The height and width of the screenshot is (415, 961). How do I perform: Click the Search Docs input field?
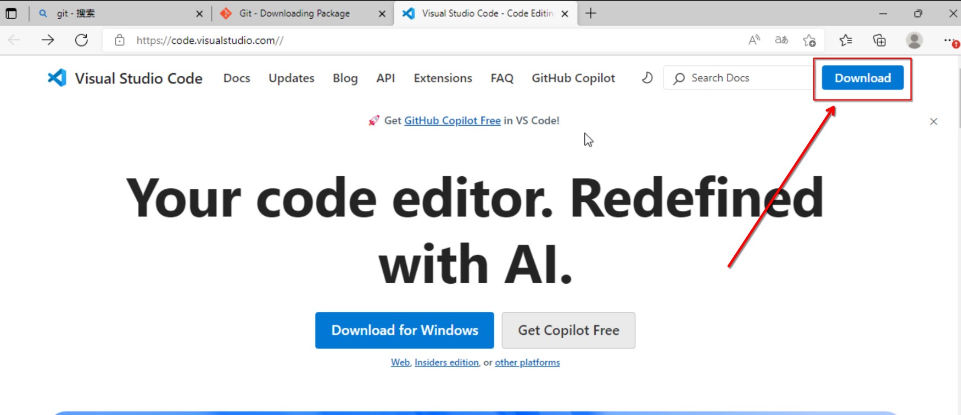tap(738, 78)
